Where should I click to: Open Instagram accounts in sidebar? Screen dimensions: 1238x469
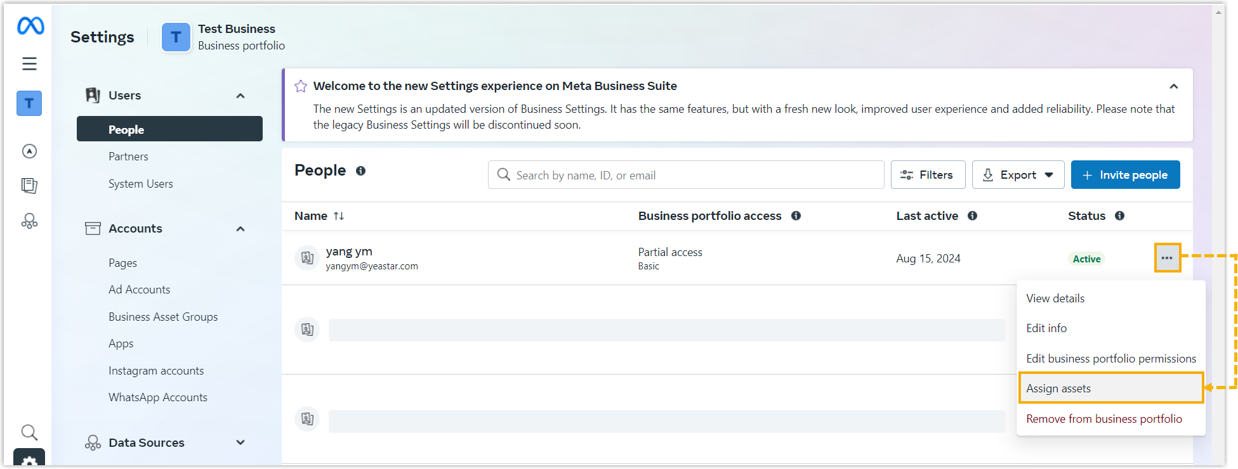click(156, 371)
